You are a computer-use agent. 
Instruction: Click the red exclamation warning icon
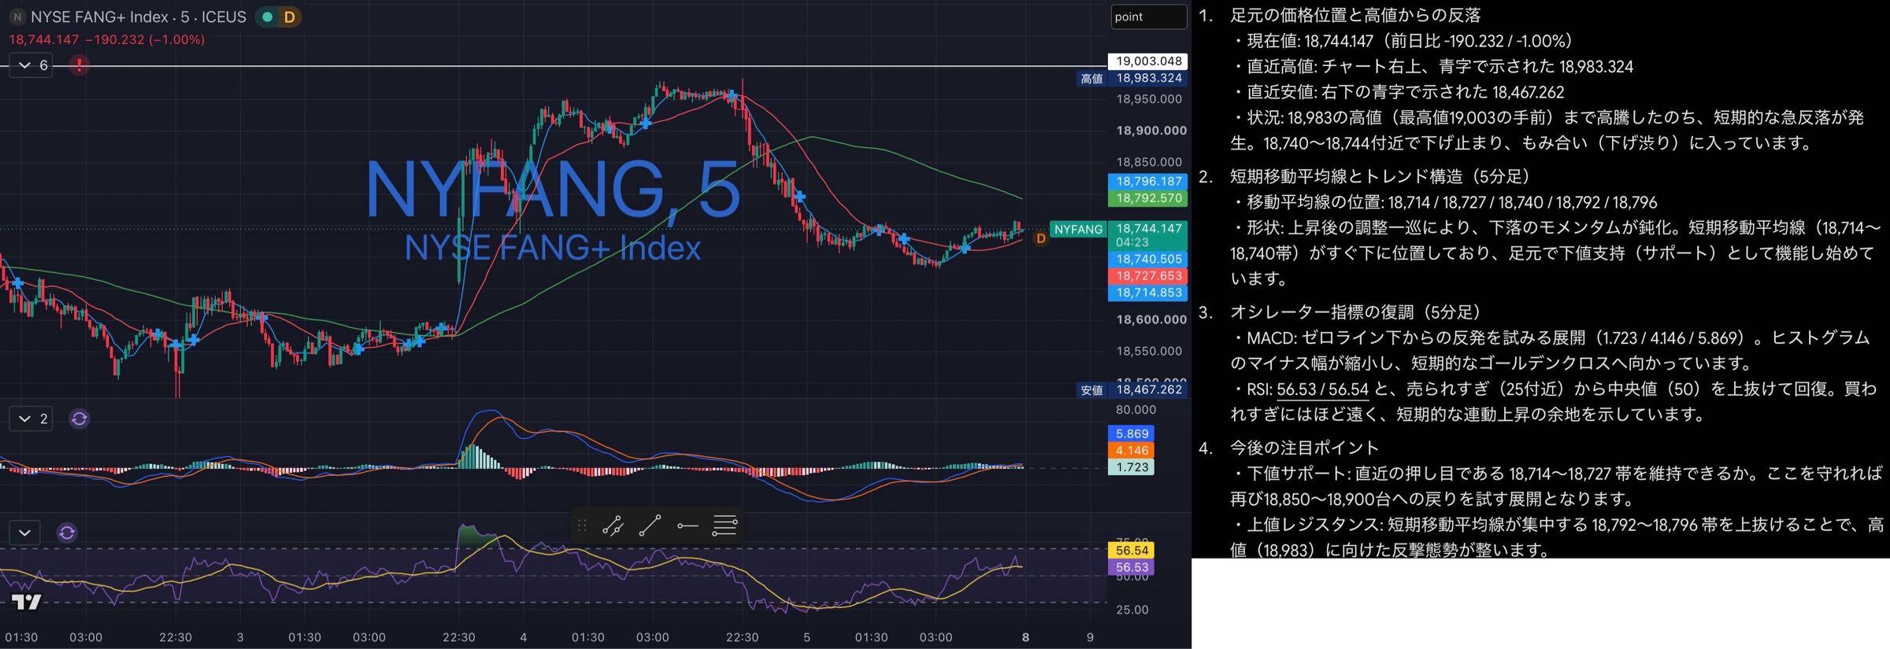coord(79,65)
